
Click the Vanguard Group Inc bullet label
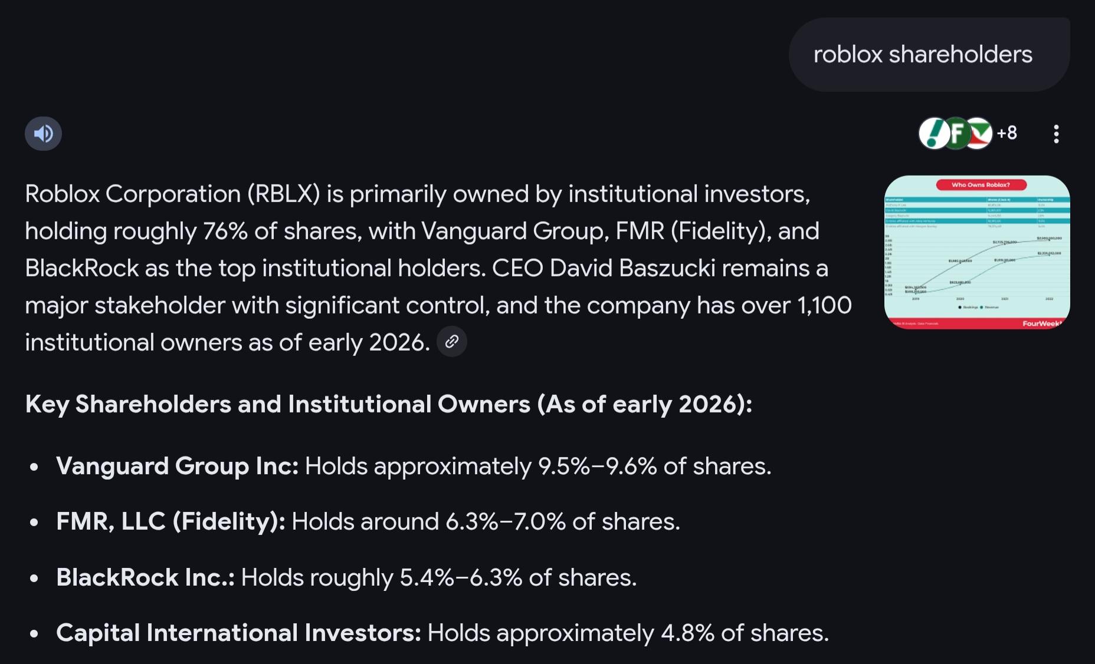point(177,466)
